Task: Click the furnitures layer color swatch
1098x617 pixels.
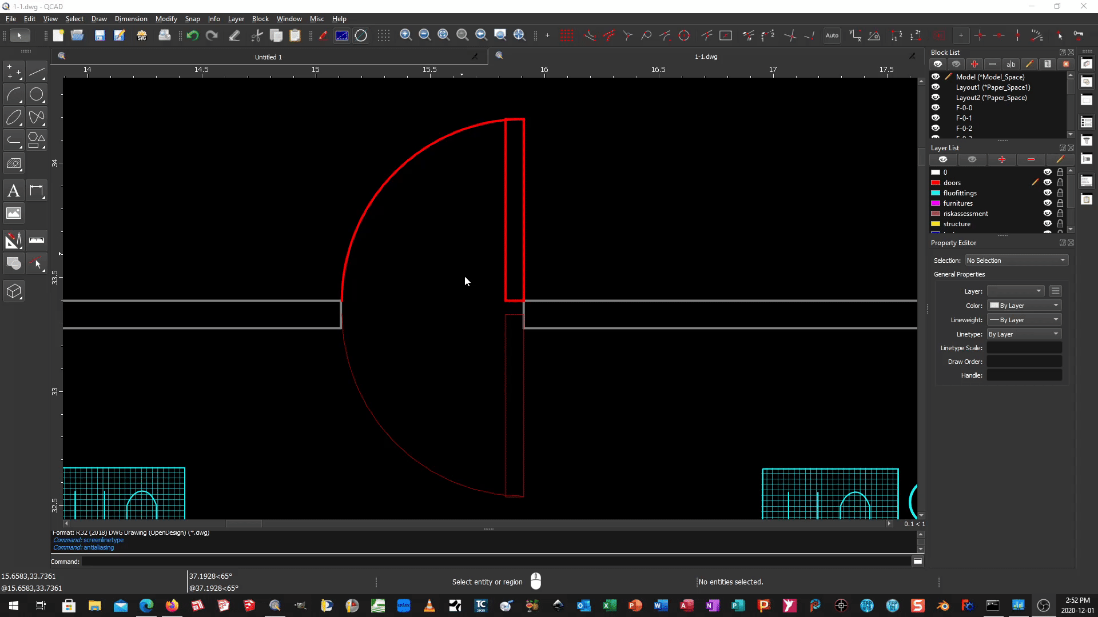Action: coord(936,203)
